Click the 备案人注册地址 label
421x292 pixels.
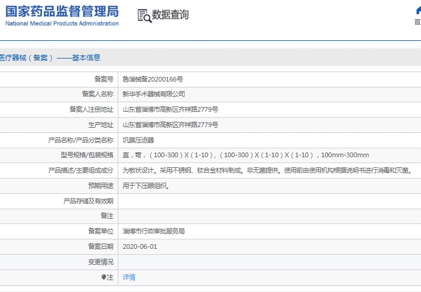(91, 109)
